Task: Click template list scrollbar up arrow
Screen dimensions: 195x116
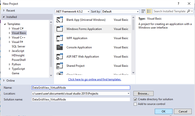Action: [133, 17]
